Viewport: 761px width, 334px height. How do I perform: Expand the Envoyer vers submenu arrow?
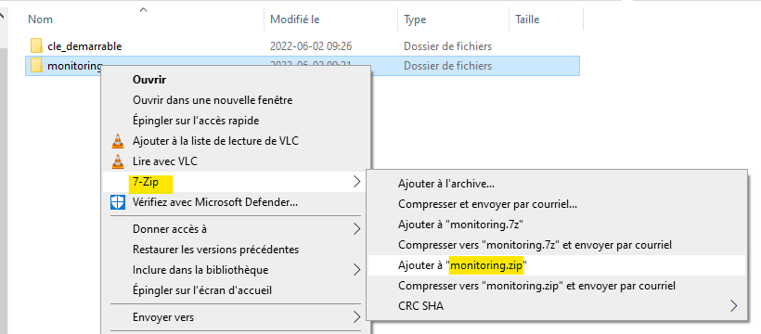tap(357, 317)
